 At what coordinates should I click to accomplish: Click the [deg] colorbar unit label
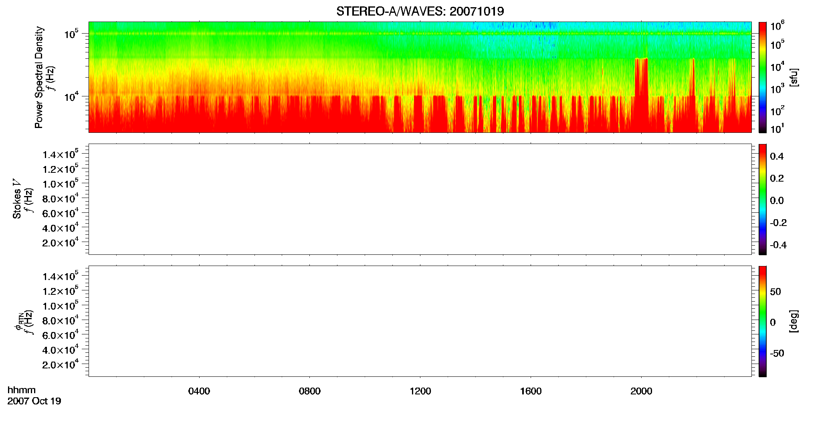(x=794, y=321)
